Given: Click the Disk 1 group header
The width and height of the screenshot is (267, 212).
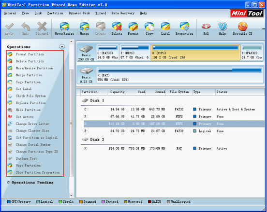Looking at the screenshot, I should pyautogui.click(x=93, y=100).
